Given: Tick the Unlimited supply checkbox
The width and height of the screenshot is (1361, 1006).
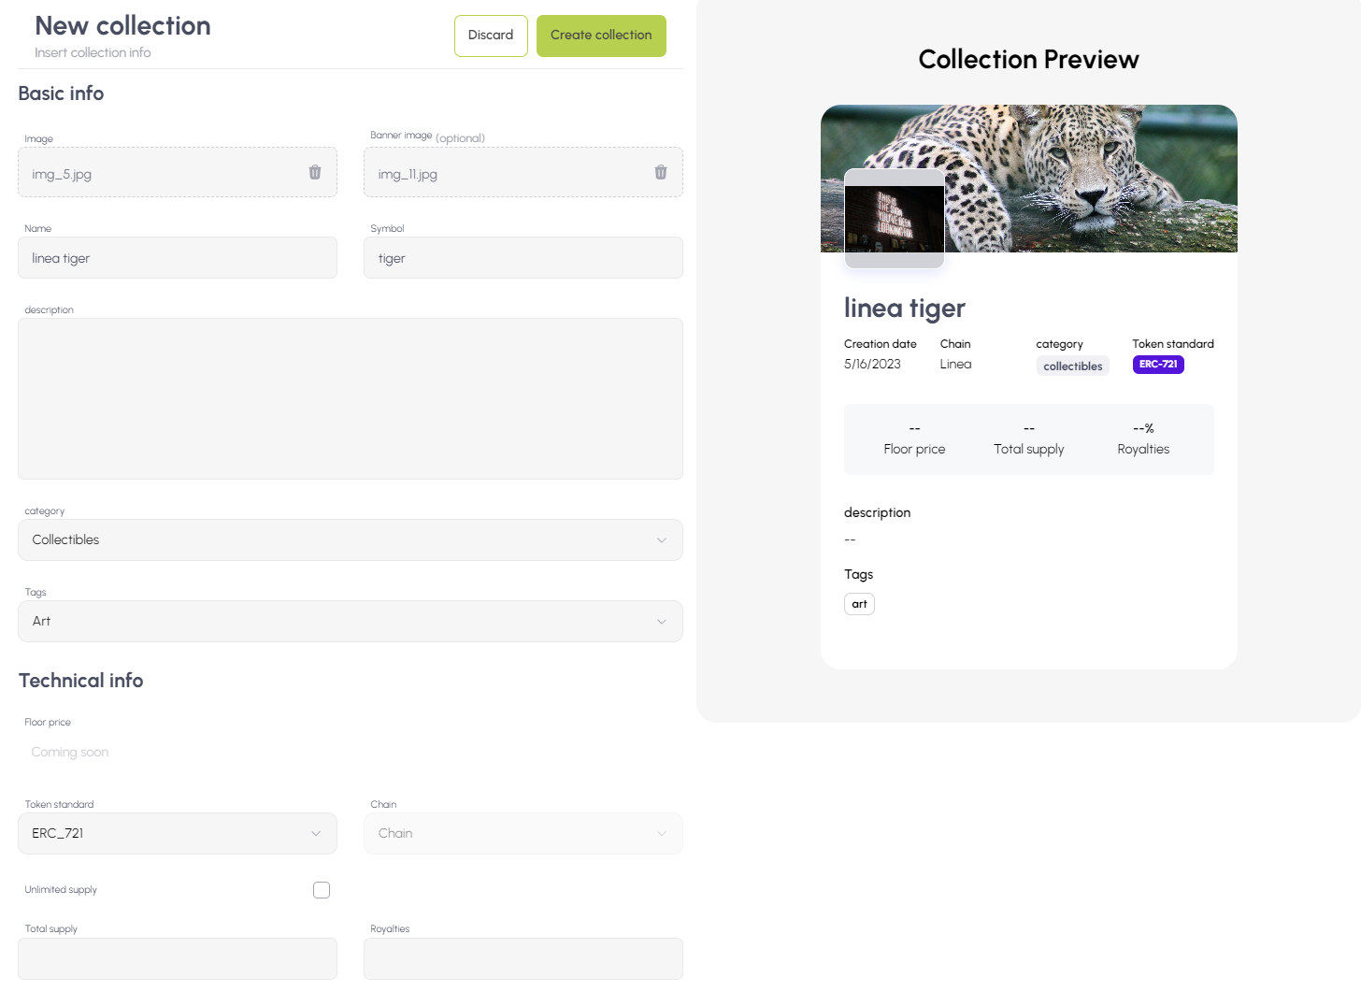Looking at the screenshot, I should click(322, 890).
